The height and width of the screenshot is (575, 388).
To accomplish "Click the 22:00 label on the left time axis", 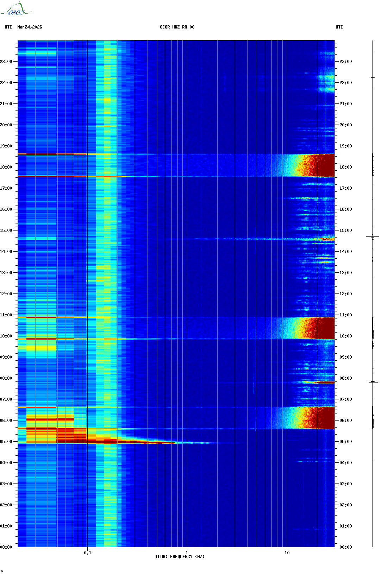I will coord(6,83).
